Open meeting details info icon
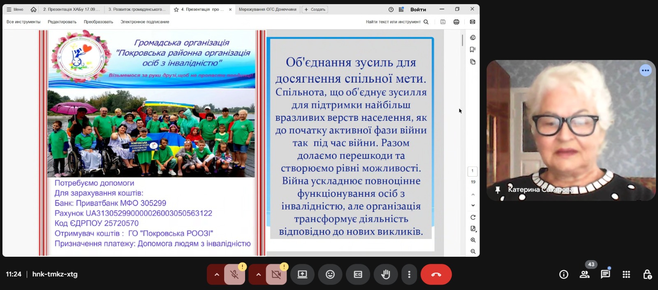 pos(563,274)
